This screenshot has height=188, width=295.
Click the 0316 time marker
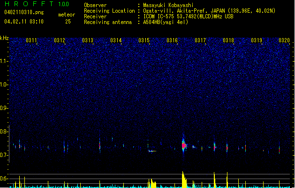172,40
